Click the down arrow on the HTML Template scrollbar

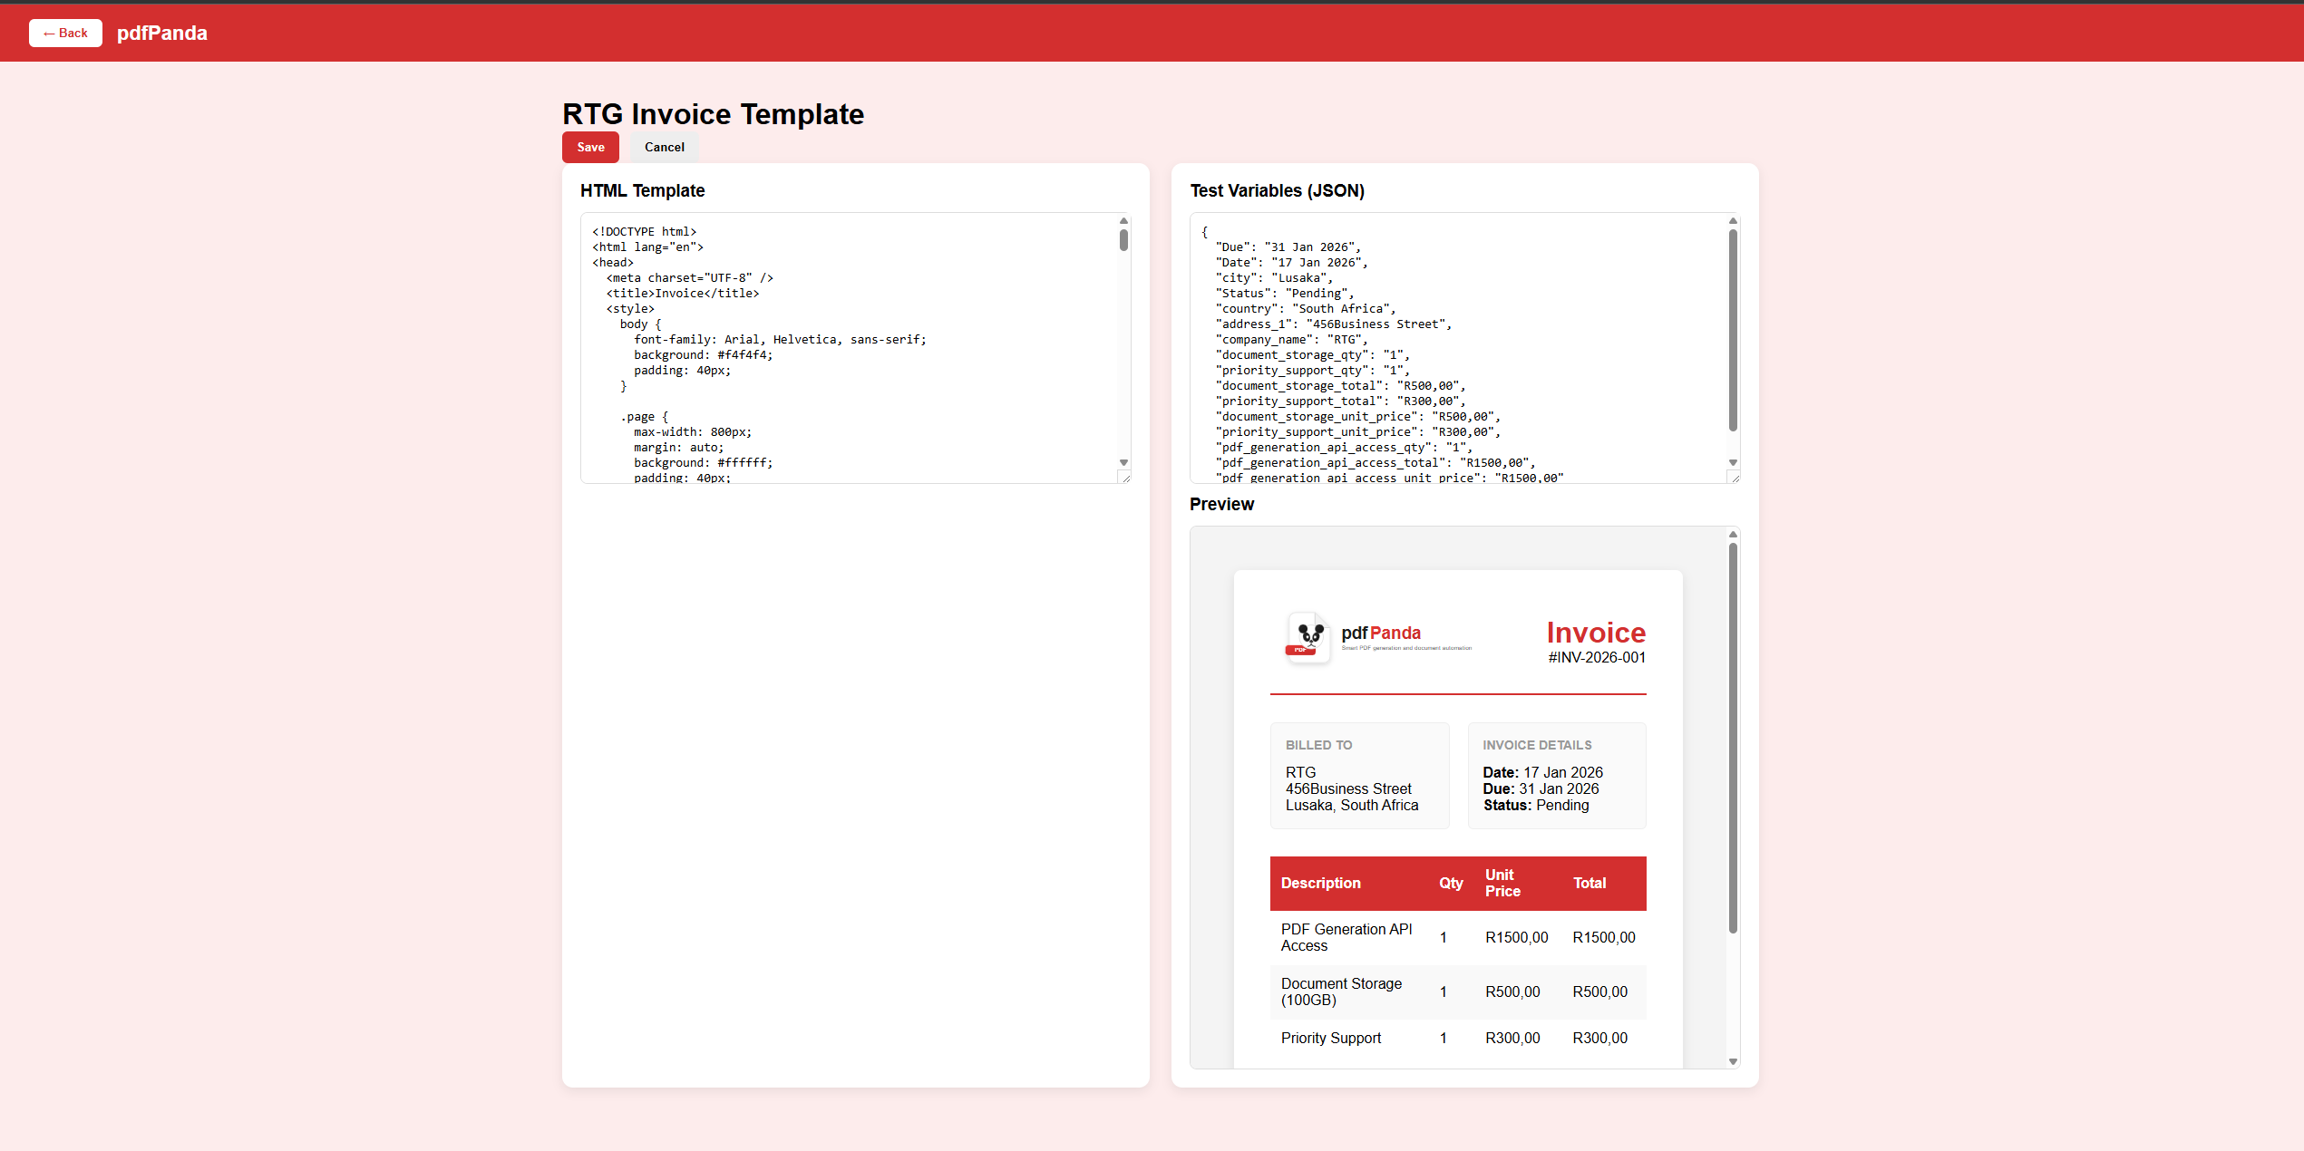tap(1123, 463)
